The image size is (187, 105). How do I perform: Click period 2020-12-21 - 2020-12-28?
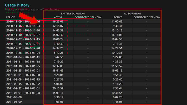[23, 48]
